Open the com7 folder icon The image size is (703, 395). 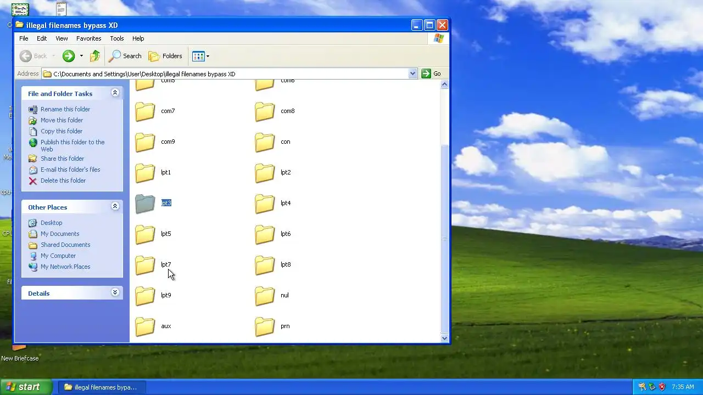(x=145, y=111)
